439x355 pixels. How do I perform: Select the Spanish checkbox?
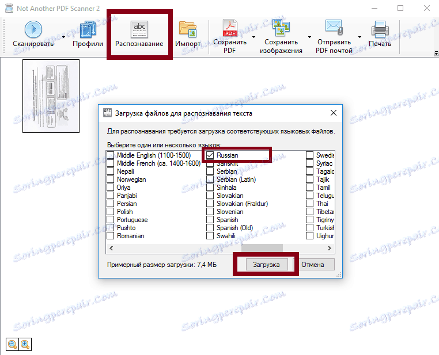(210, 220)
